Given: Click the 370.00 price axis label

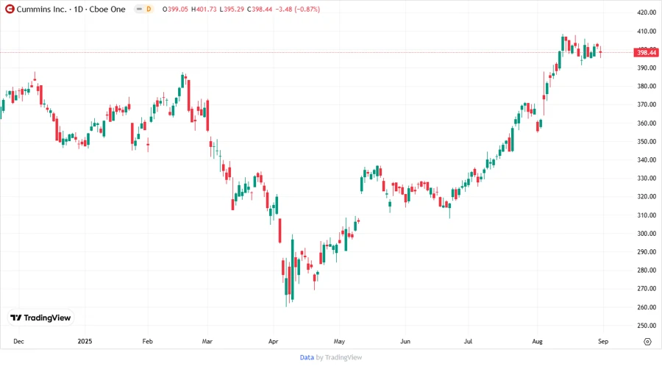Looking at the screenshot, I should 647,104.
